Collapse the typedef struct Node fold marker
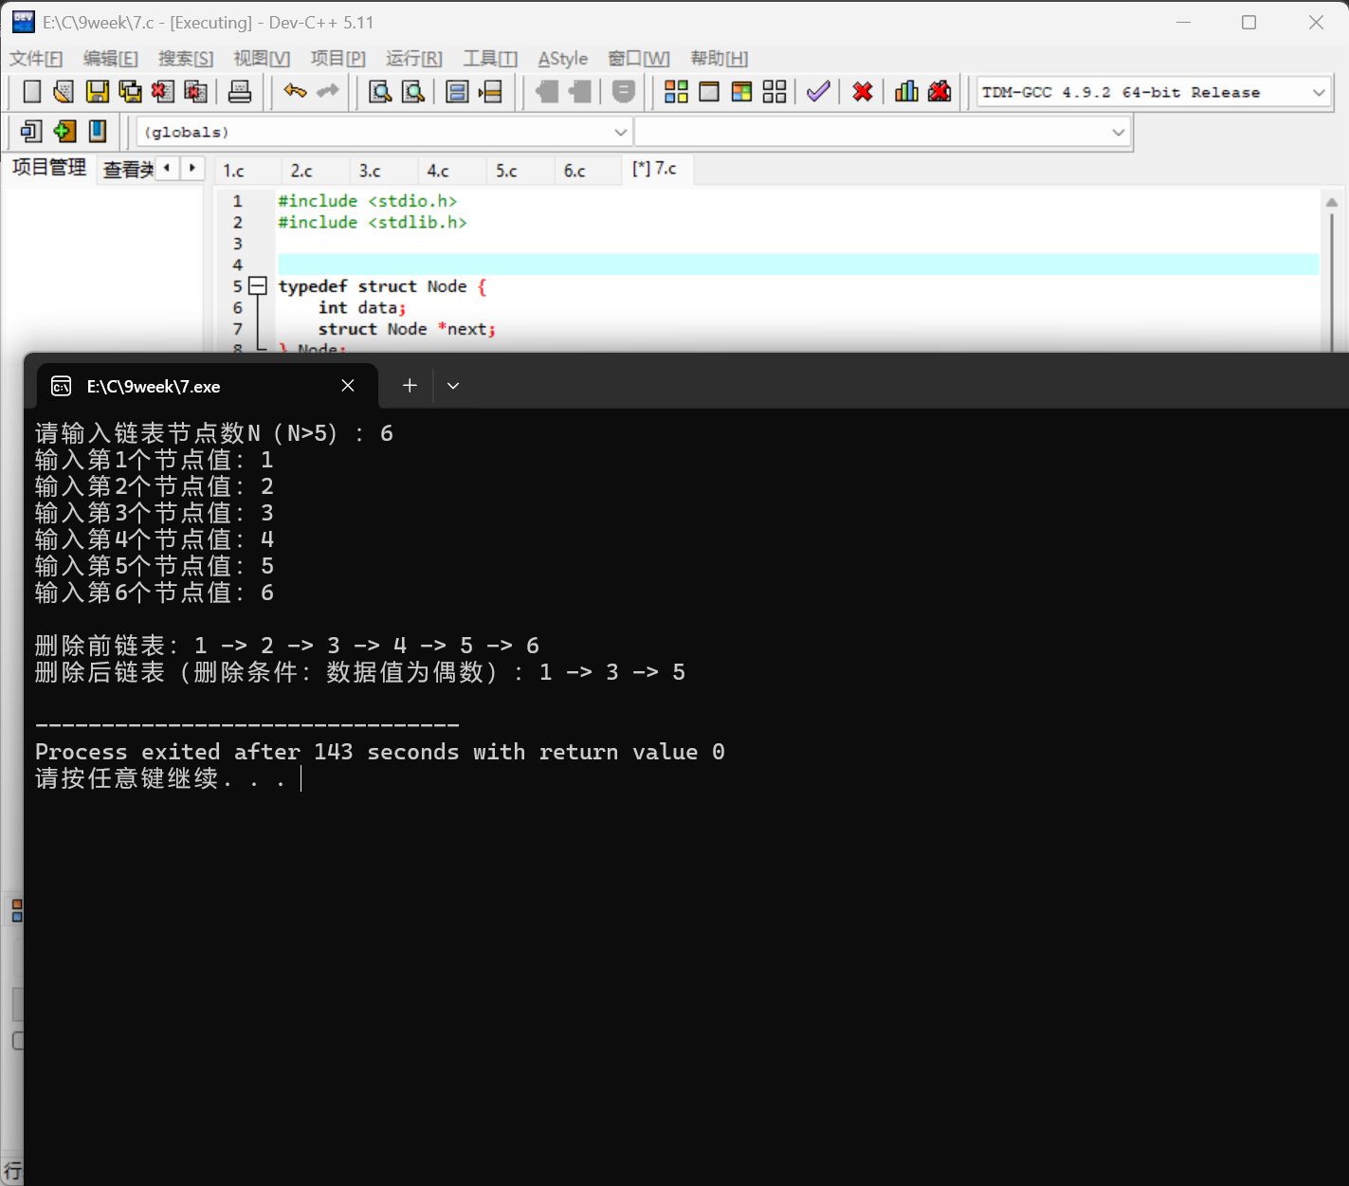This screenshot has width=1349, height=1186. [x=258, y=285]
